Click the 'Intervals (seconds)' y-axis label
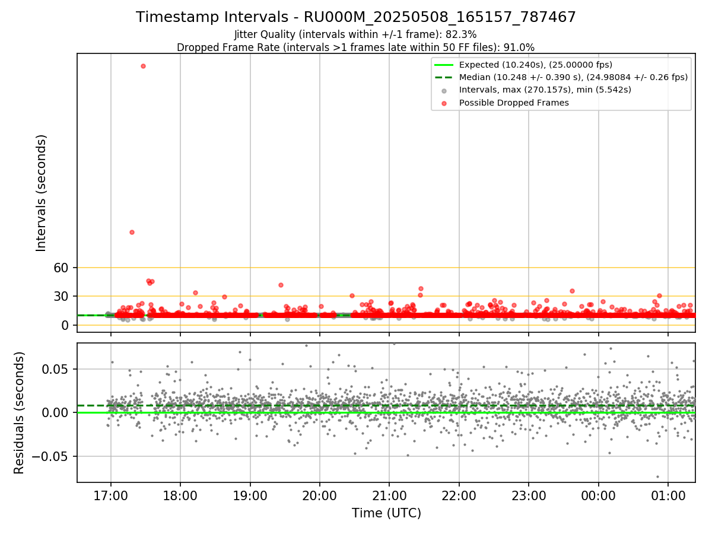The image size is (712, 534). tap(41, 192)
